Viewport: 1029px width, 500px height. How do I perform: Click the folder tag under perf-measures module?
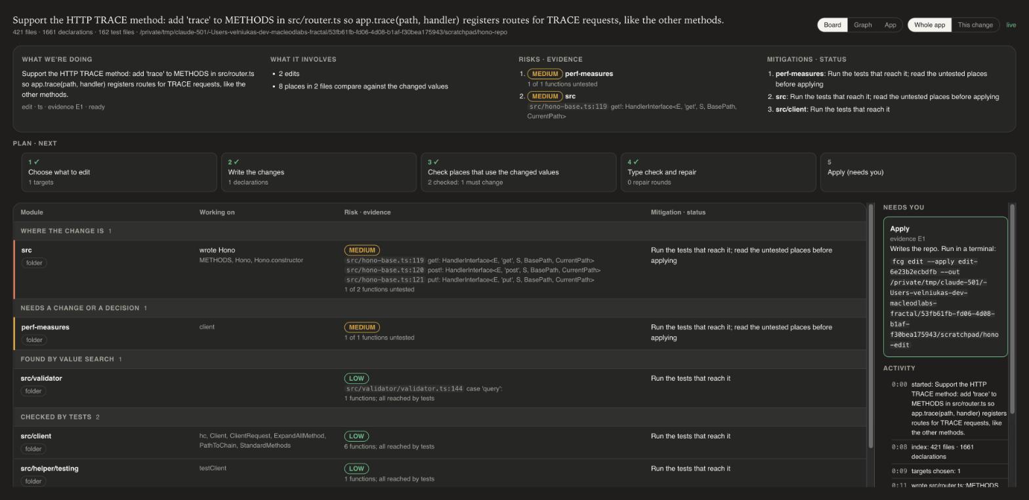tap(34, 340)
